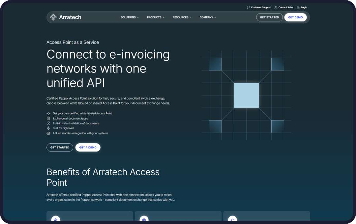The width and height of the screenshot is (356, 224).
Task: Open the RESOURCES menu
Action: click(x=182, y=17)
